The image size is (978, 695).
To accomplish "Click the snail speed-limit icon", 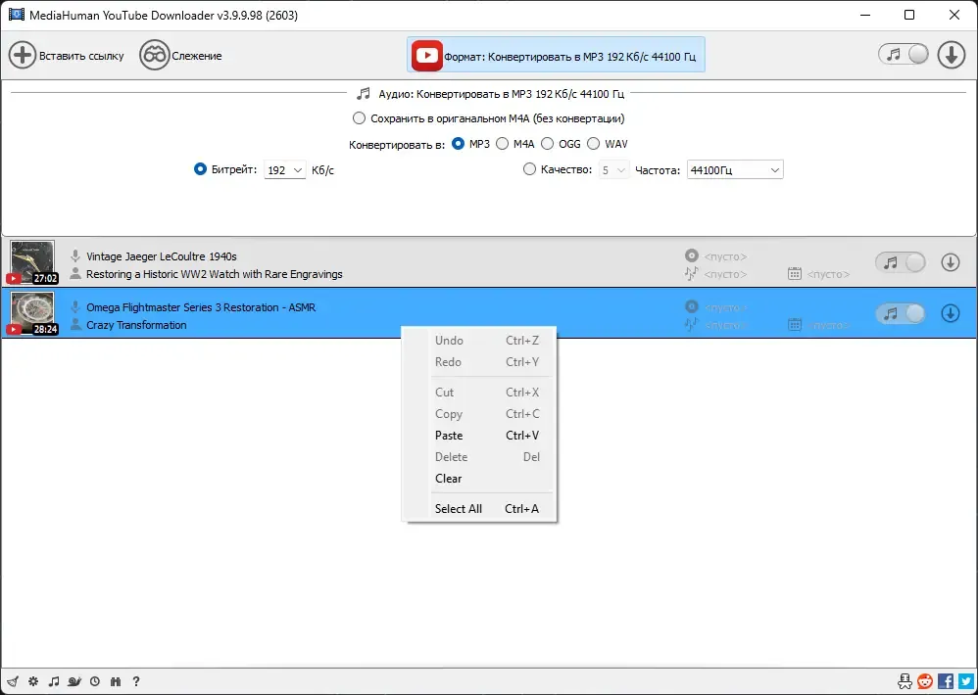I will (x=74, y=681).
